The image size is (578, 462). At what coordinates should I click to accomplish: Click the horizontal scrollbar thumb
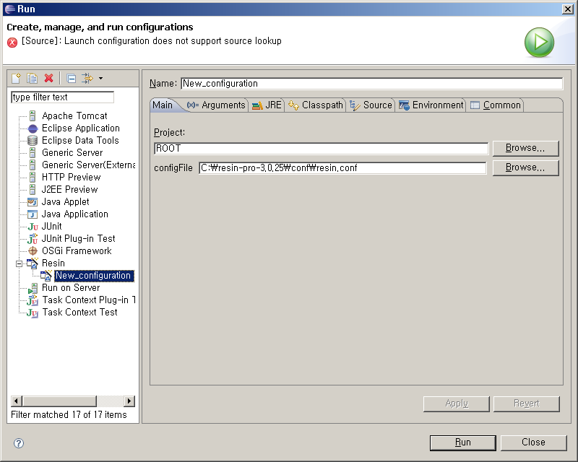(x=59, y=401)
